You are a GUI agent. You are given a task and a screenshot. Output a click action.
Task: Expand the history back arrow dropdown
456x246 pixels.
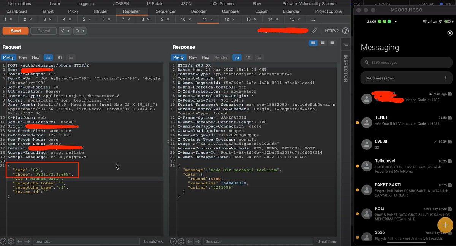coord(69,31)
